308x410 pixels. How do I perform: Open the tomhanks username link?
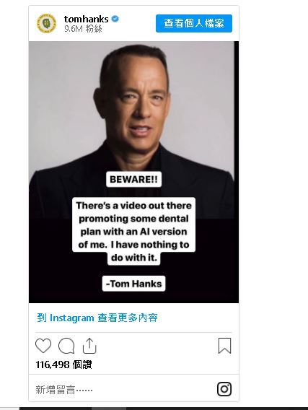pos(86,19)
